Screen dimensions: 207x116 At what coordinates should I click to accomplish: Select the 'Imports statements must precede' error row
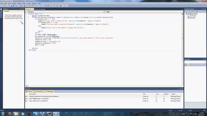coord(104,96)
